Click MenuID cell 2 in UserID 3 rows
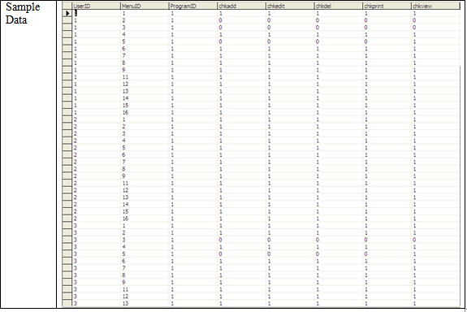This screenshot has width=467, height=312. (x=145, y=232)
